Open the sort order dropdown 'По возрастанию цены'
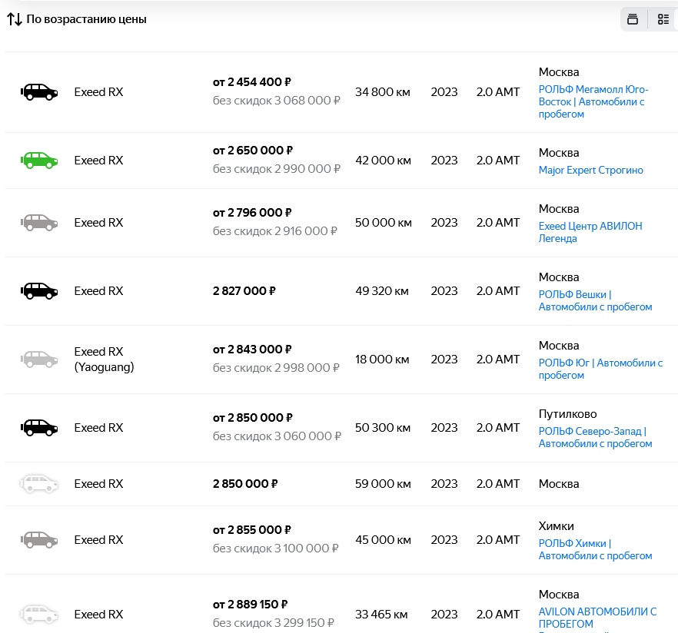 (x=86, y=19)
